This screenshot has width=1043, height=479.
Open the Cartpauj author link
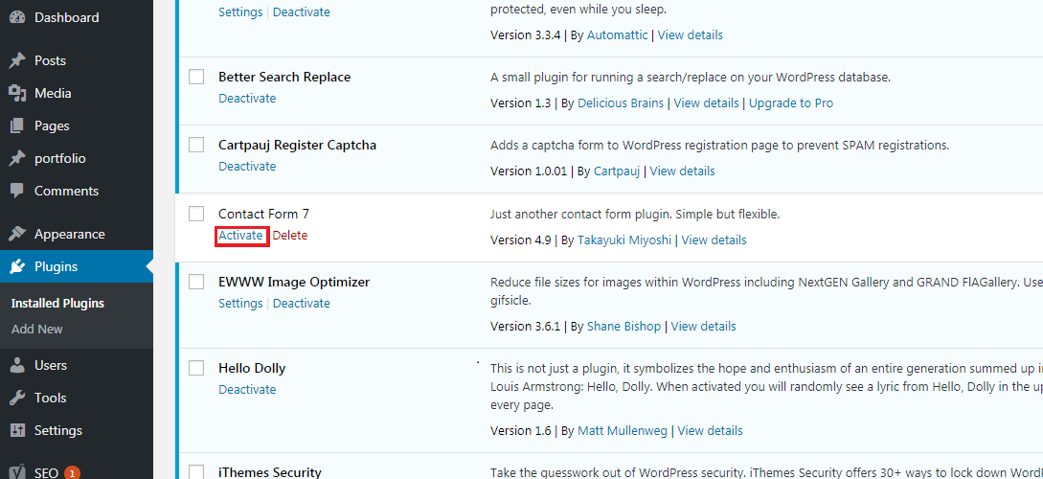point(617,171)
